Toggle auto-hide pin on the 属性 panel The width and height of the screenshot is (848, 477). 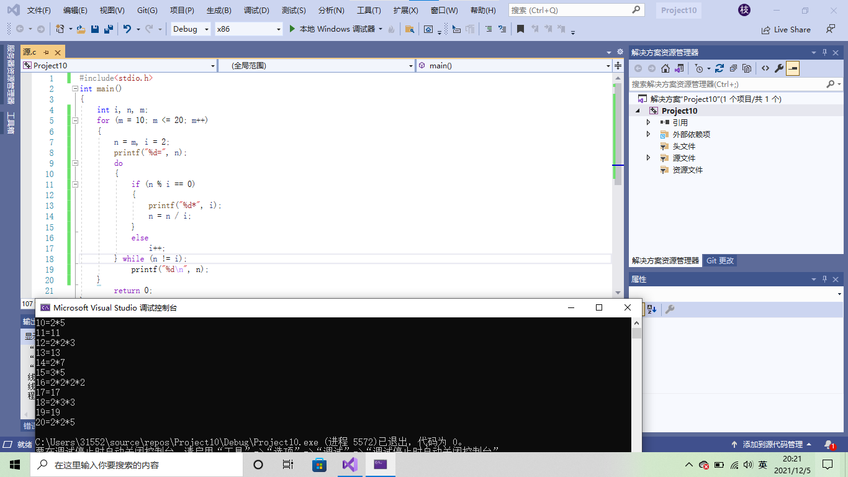[x=825, y=279]
